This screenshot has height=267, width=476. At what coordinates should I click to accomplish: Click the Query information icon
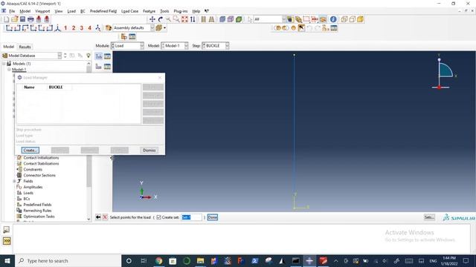(333, 19)
